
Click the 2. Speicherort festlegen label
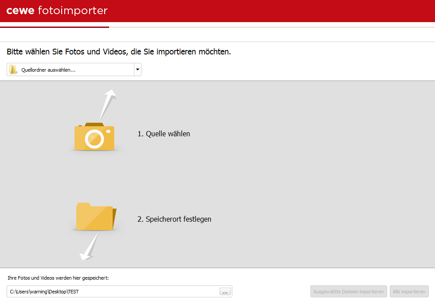point(174,219)
